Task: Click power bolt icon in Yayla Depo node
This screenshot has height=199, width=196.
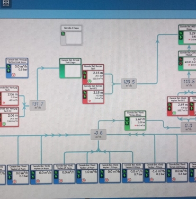Action: pos(127,124)
